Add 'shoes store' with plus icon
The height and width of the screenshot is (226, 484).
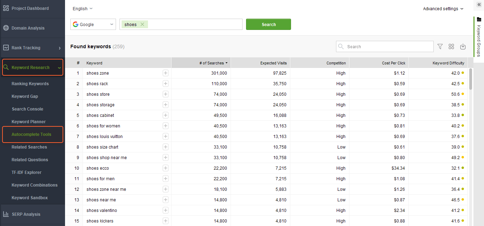pos(166,94)
